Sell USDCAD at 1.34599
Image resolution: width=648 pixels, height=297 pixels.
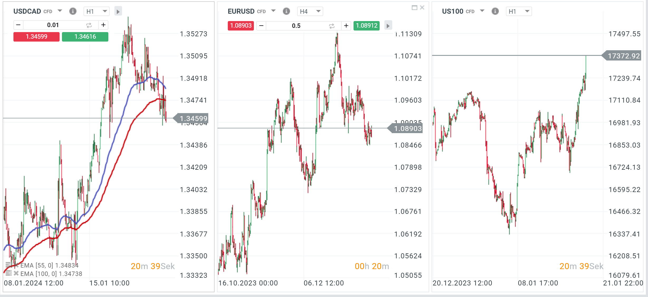(x=36, y=37)
